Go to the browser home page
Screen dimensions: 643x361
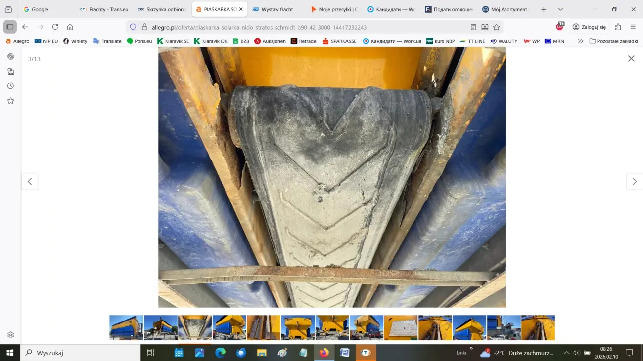tap(70, 27)
